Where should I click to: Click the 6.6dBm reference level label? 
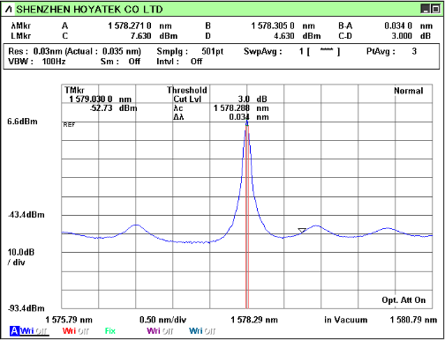22,122
